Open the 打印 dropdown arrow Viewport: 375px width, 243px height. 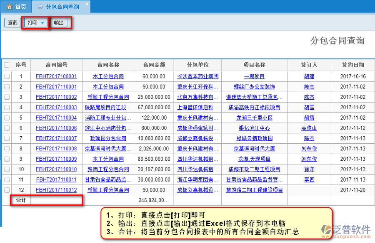(x=42, y=23)
